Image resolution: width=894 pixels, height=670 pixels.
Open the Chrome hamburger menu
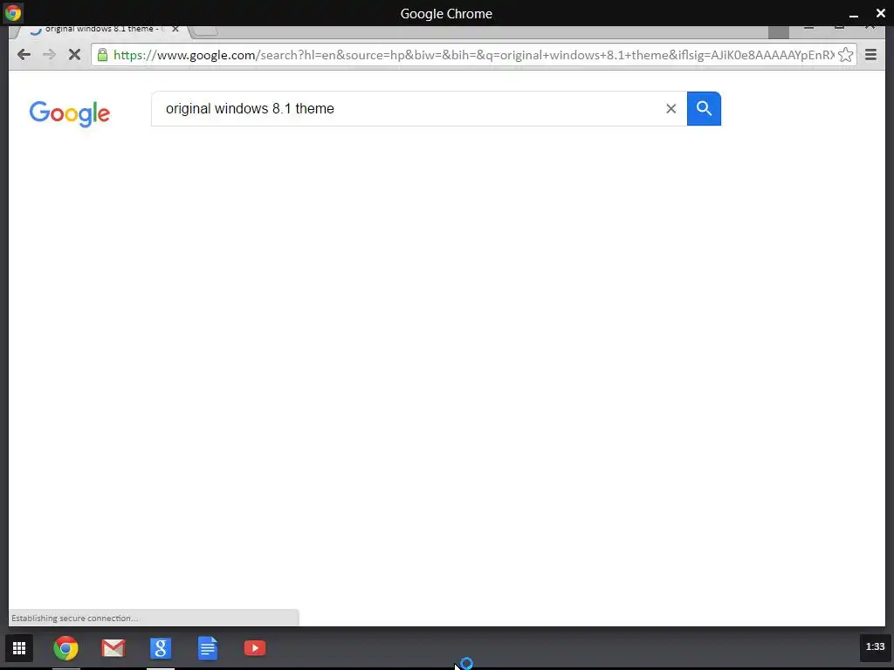coord(870,55)
